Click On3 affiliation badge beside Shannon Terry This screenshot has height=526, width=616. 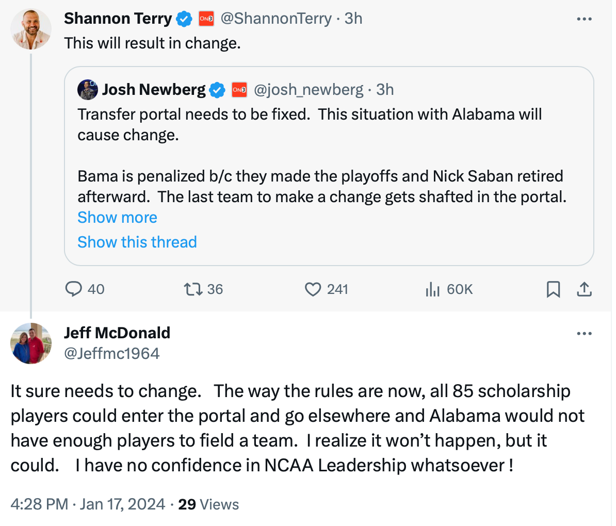click(x=206, y=19)
